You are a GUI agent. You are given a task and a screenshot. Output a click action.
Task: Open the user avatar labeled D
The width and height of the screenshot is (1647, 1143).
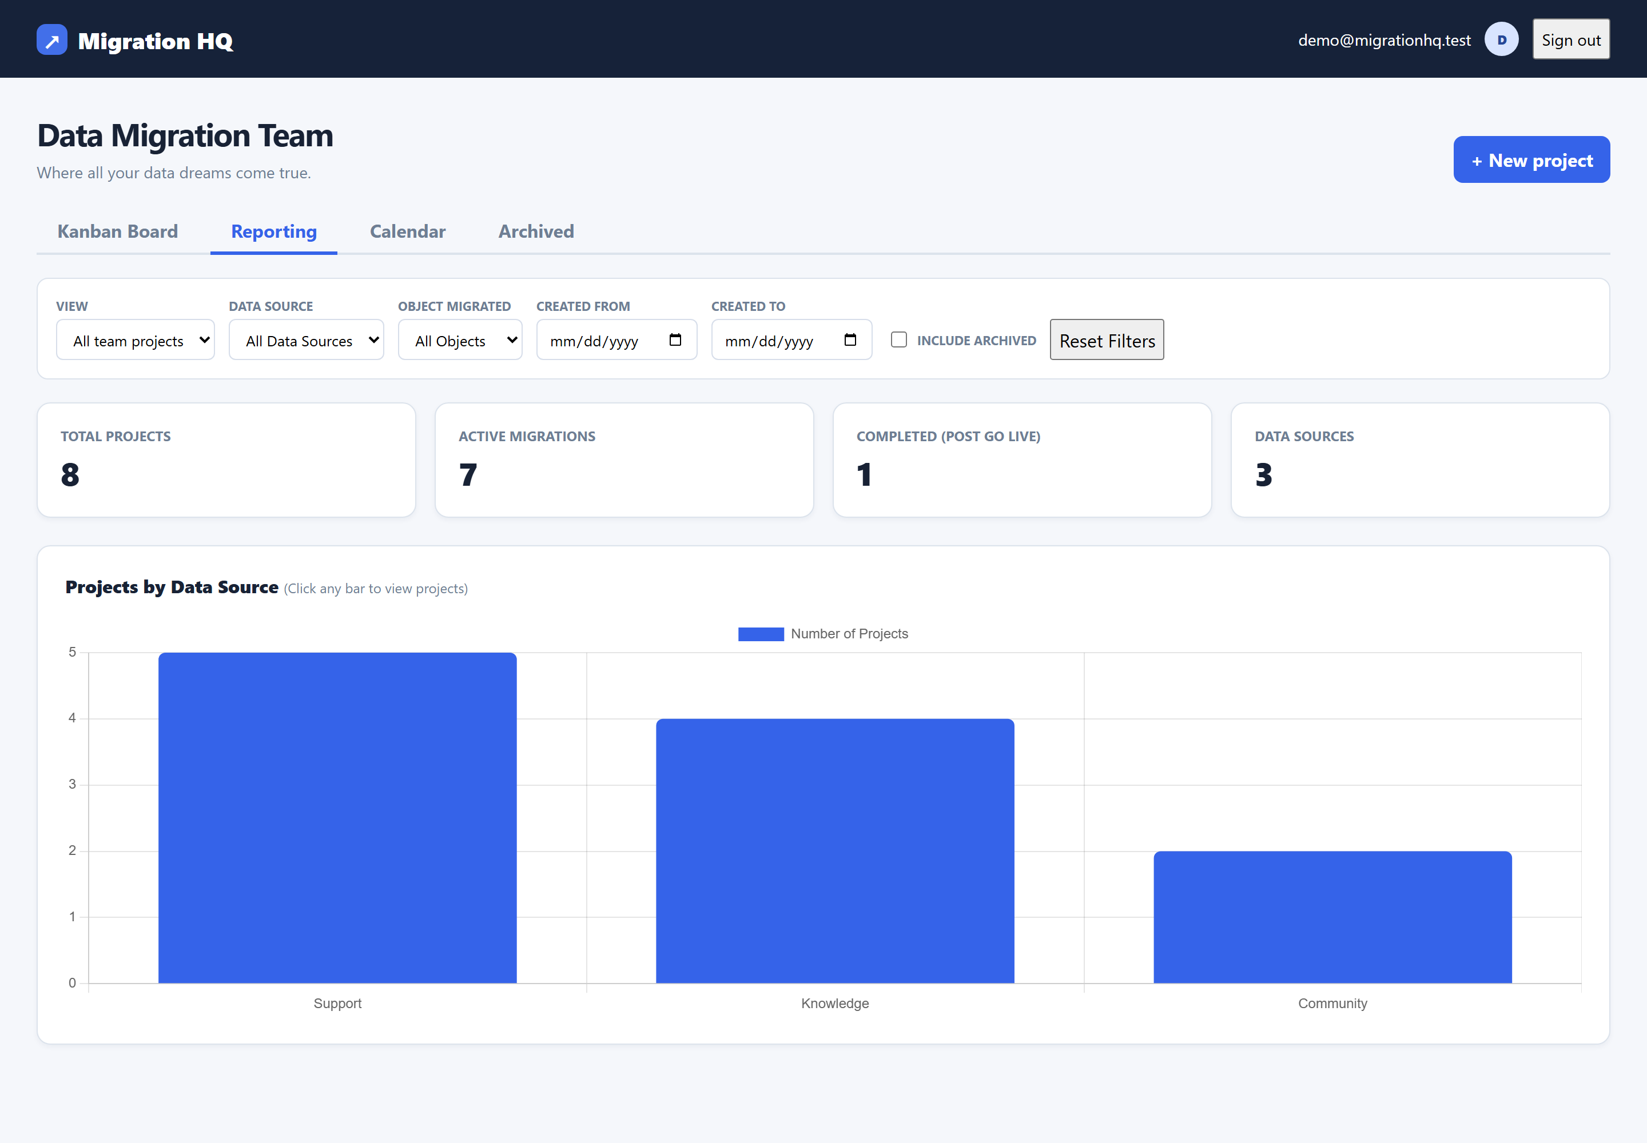[1501, 39]
